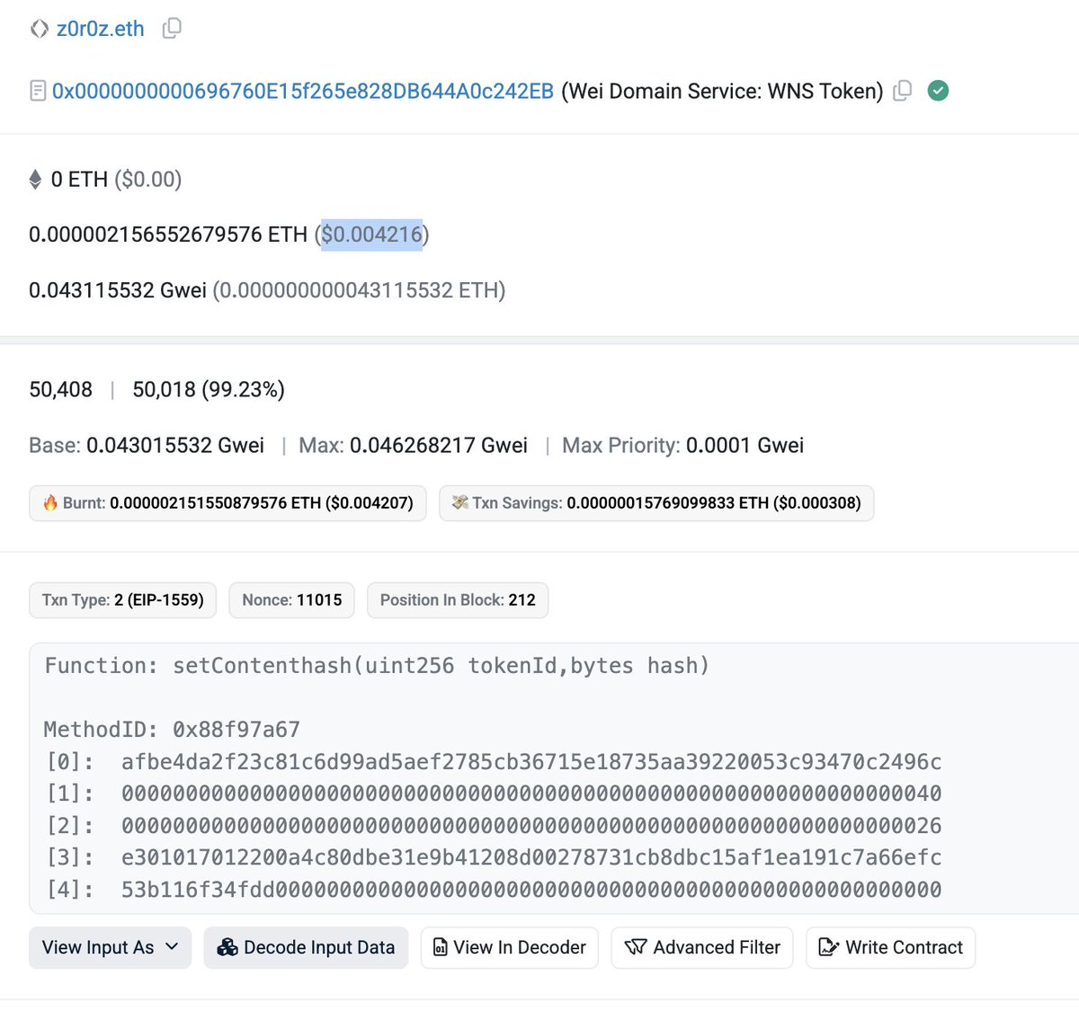
Task: Click the fire icon in the Burnt badge
Action: (50, 502)
